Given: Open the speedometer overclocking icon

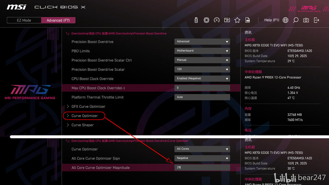Looking at the screenshot, I should (217, 20).
